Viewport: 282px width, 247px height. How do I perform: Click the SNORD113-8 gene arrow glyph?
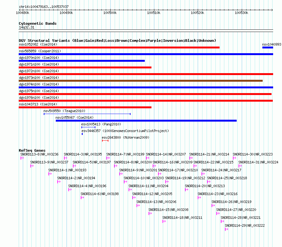[22, 158]
